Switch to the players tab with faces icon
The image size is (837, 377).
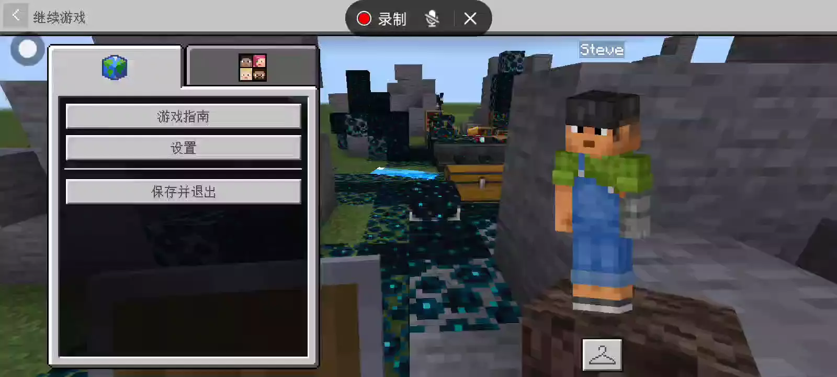[x=253, y=67]
